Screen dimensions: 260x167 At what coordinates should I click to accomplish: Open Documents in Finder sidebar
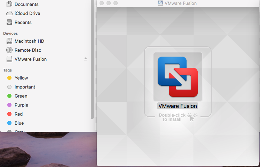pyautogui.click(x=26, y=4)
